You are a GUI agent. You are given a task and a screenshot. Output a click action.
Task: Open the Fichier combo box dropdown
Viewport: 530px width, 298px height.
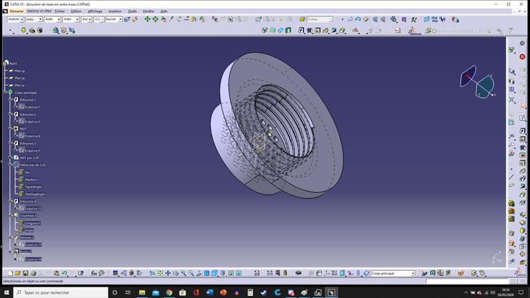[x=331, y=19]
